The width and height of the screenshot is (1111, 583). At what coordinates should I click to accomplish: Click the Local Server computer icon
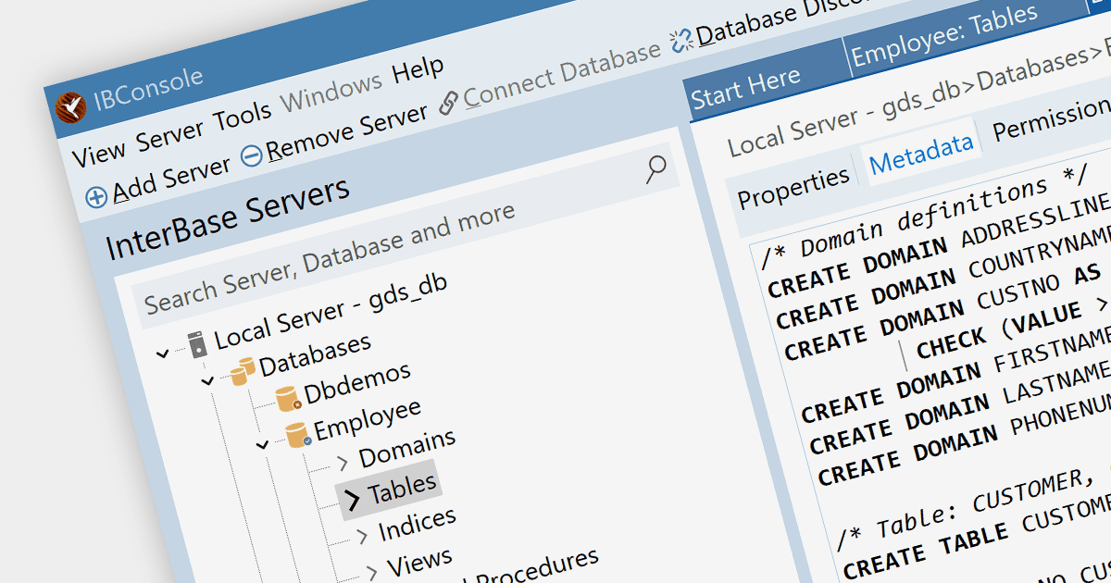coord(197,345)
